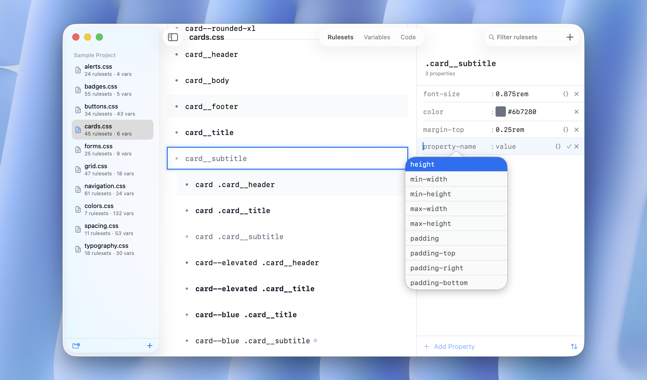The height and width of the screenshot is (380, 647).
Task: Switch to the Variables tab
Action: [377, 37]
